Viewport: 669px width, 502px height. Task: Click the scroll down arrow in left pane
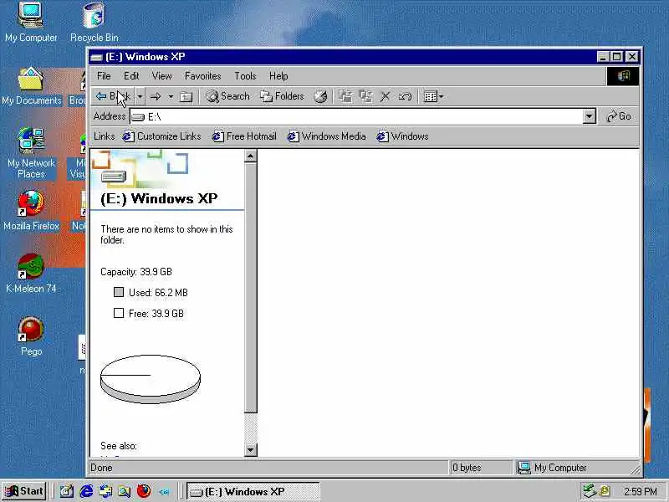(250, 450)
